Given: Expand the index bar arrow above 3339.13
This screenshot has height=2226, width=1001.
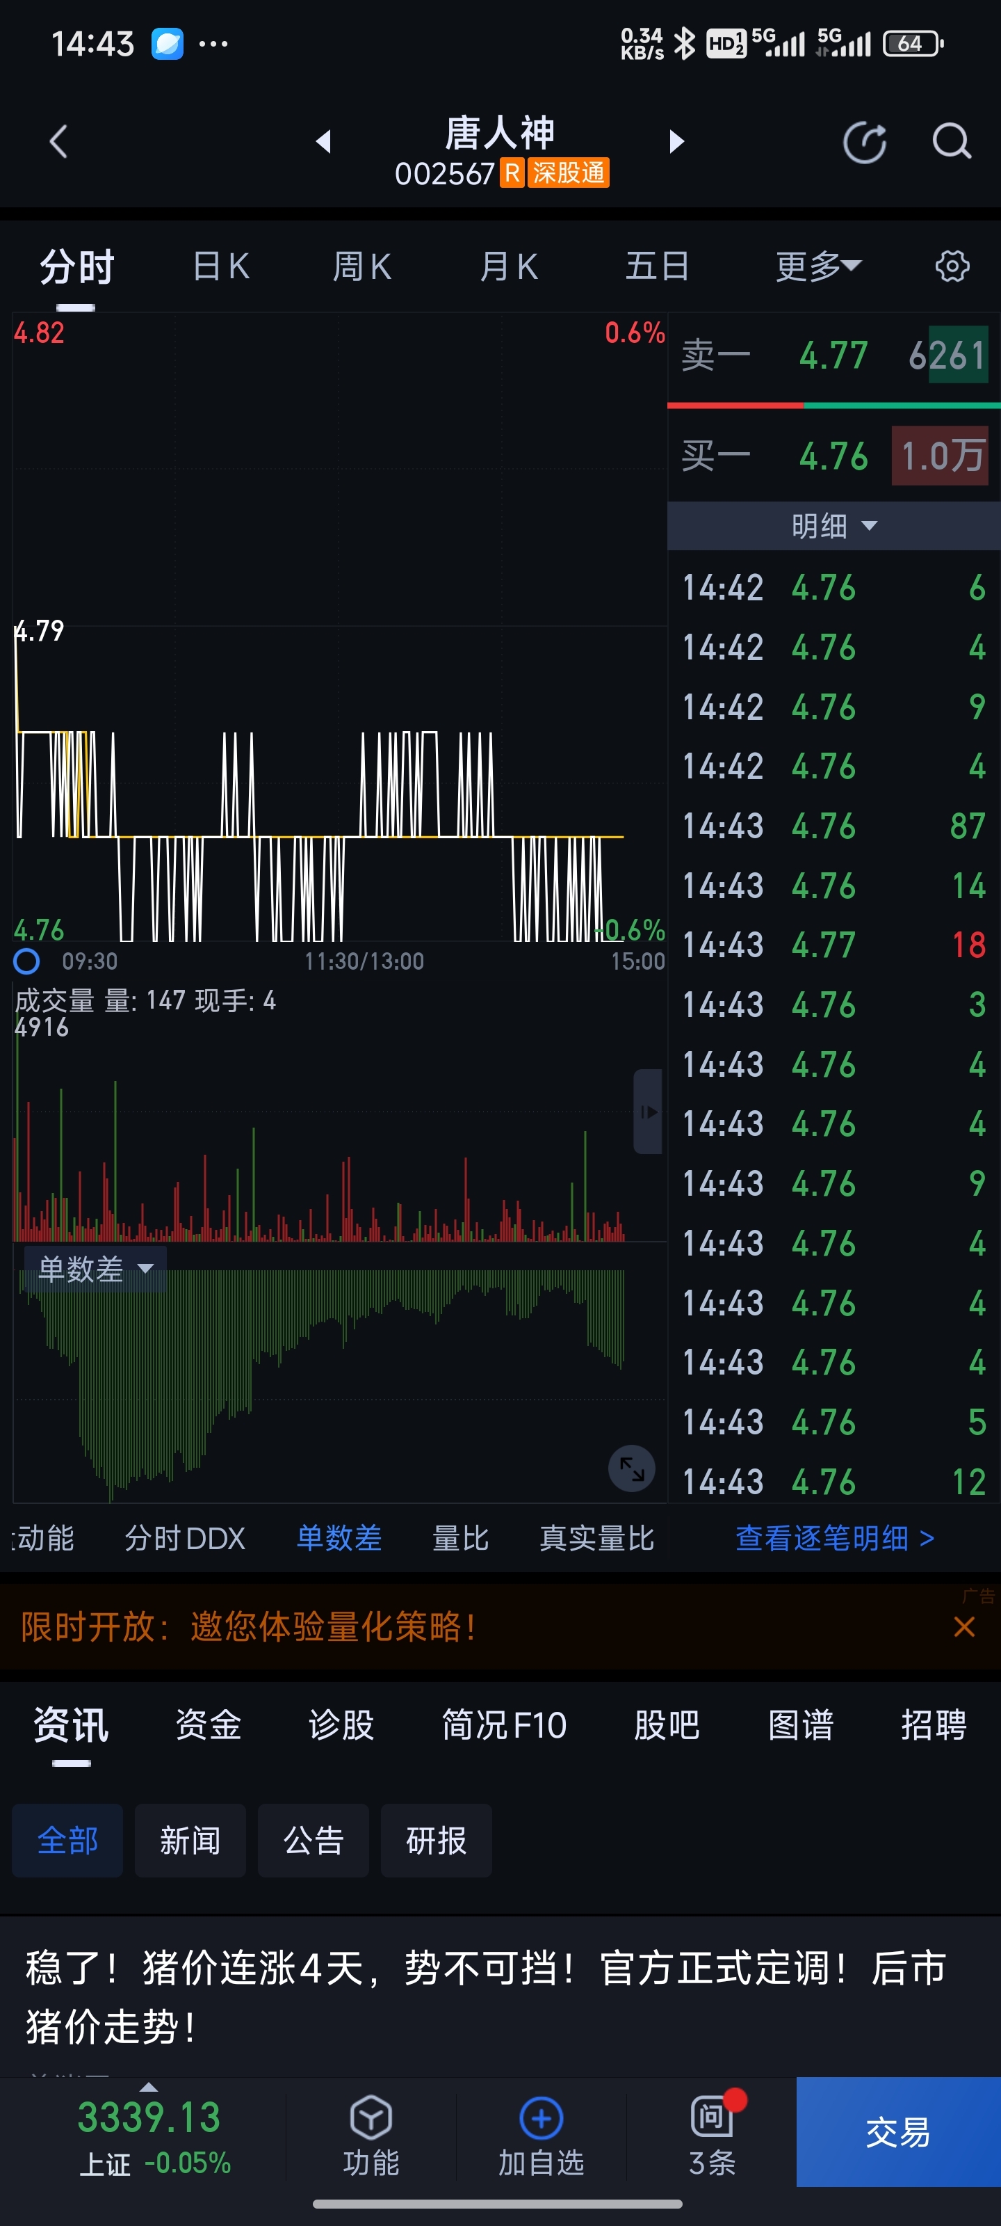Looking at the screenshot, I should pyautogui.click(x=149, y=2086).
